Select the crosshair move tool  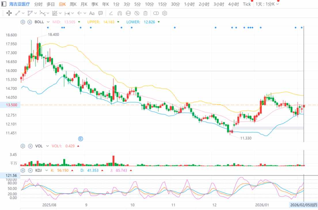(x=9, y=13)
